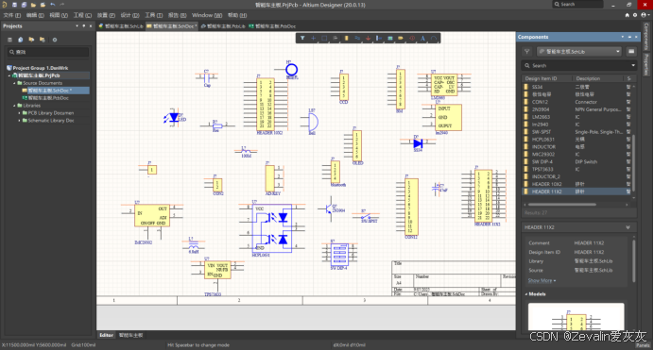
Task: Collapse the Source Documents folder in the project tree
Action: pos(14,83)
